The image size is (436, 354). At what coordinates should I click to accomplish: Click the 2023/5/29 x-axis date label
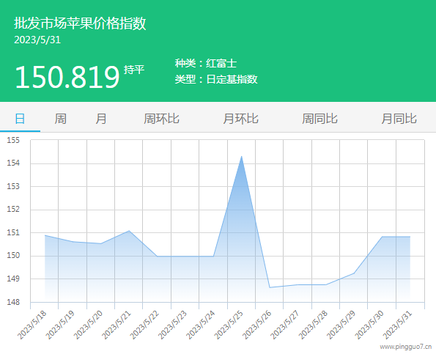341,325
